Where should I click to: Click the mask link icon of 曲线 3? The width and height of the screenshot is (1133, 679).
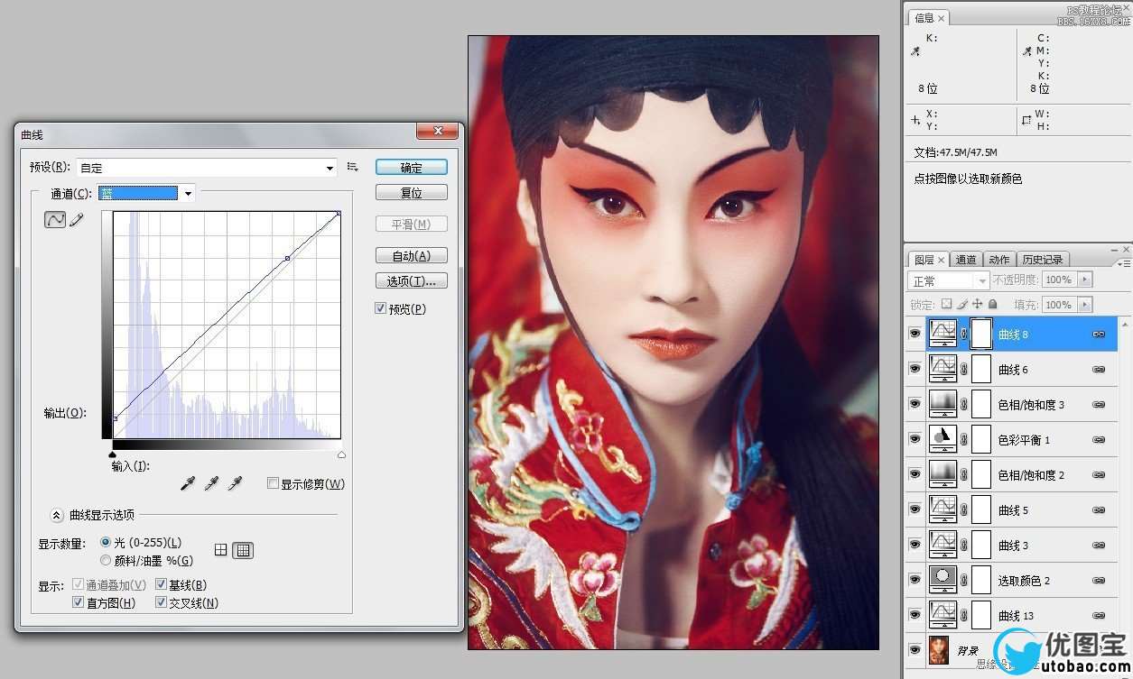963,546
